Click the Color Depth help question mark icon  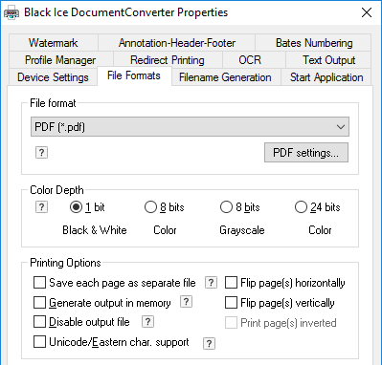click(41, 207)
